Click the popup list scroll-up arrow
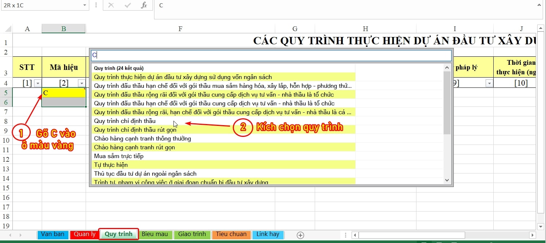 tap(447, 68)
